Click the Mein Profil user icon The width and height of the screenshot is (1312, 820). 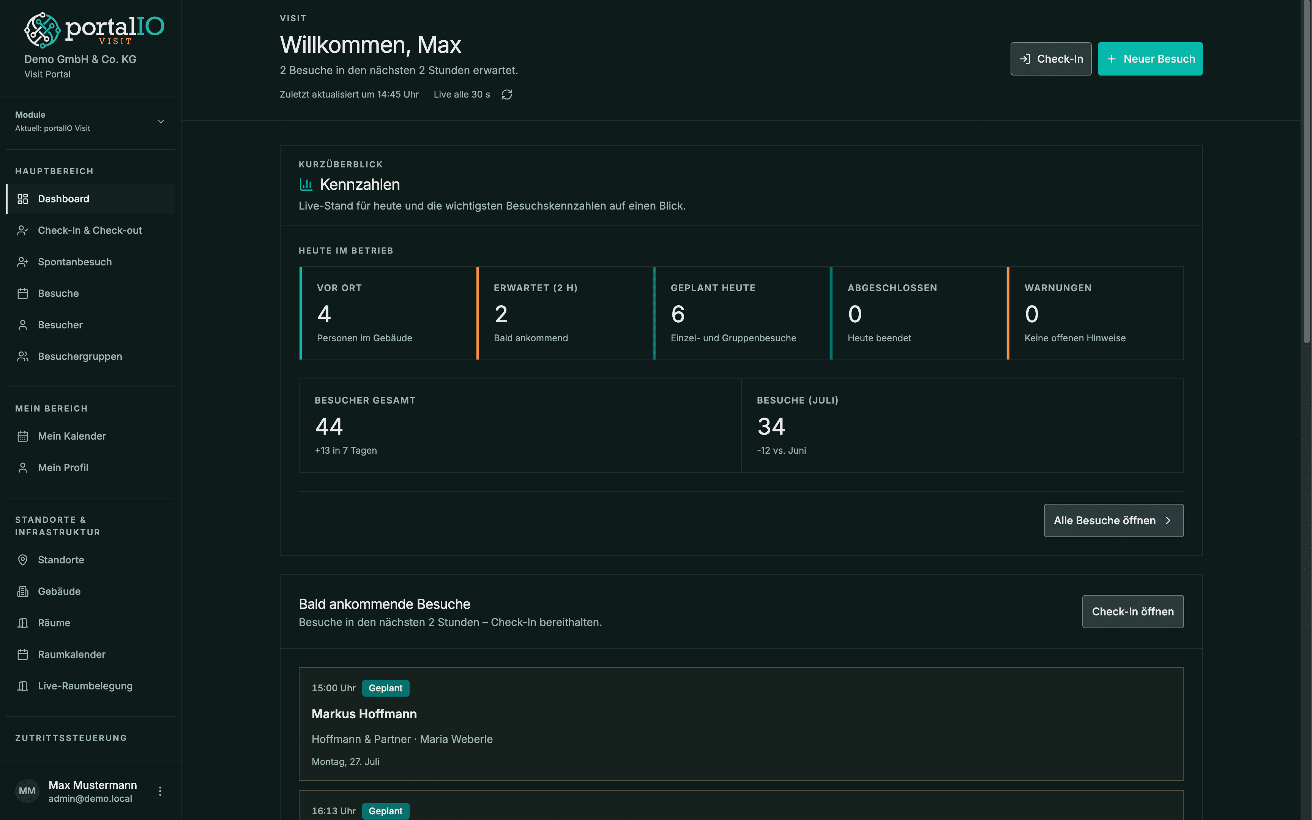click(23, 467)
